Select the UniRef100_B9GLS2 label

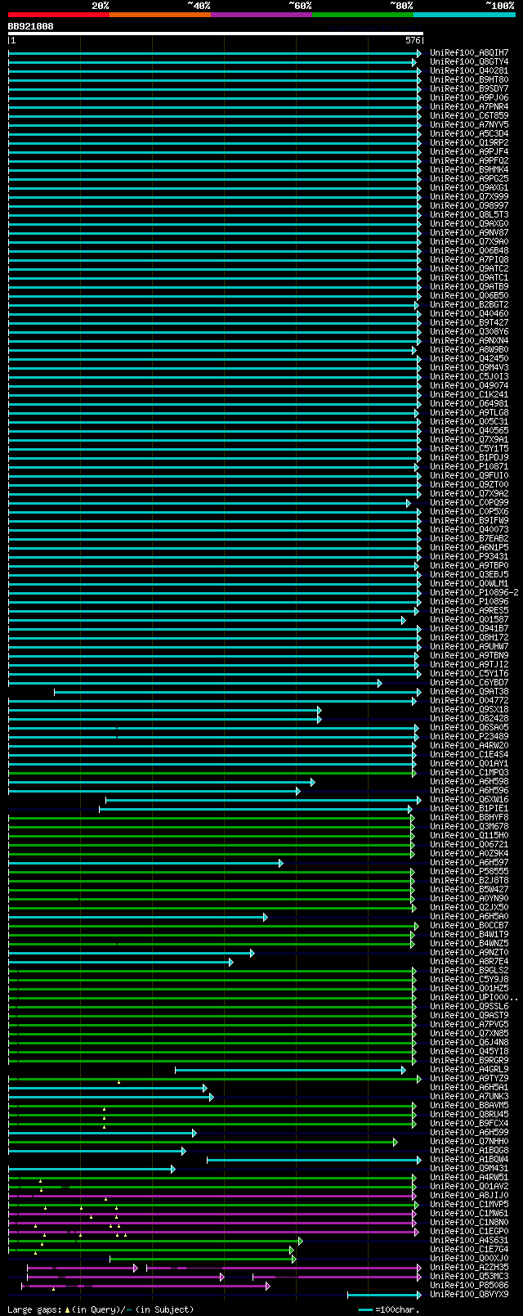[x=469, y=970]
